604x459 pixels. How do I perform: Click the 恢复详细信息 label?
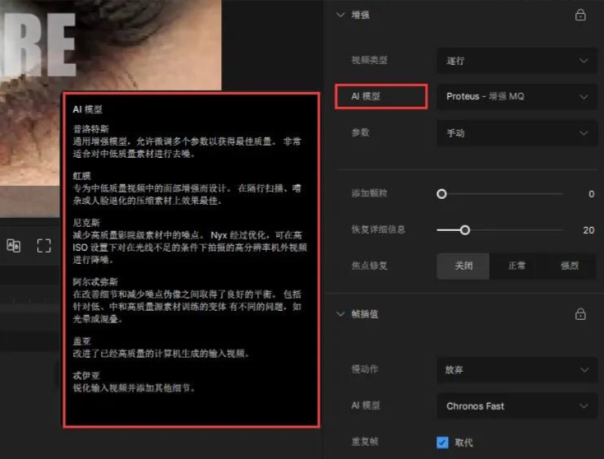pyautogui.click(x=378, y=229)
